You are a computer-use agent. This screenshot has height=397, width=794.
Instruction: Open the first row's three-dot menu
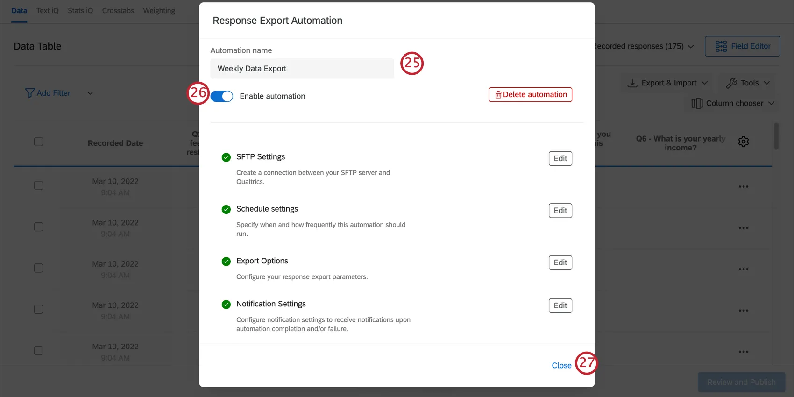coord(743,187)
